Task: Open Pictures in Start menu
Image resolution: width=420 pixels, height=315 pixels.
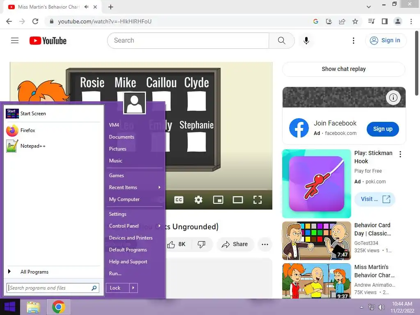Action: pos(118,148)
